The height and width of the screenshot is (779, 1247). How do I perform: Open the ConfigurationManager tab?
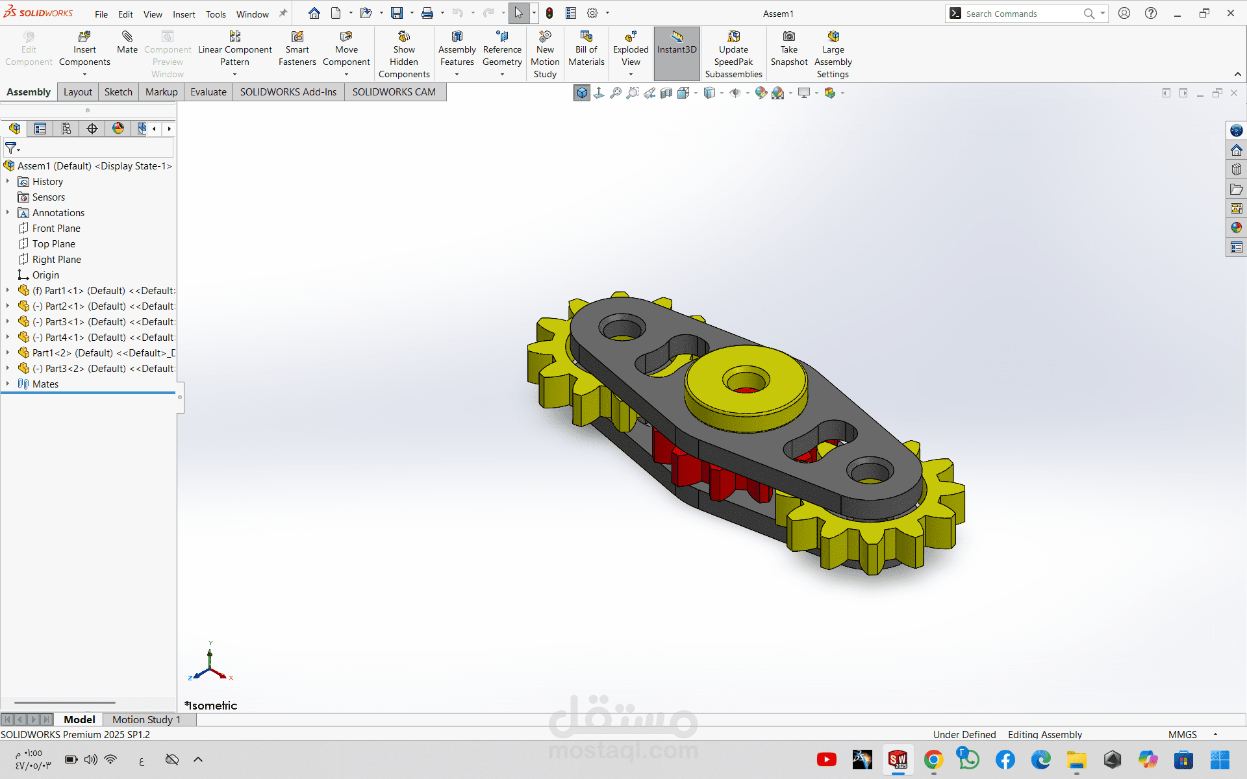pos(66,129)
